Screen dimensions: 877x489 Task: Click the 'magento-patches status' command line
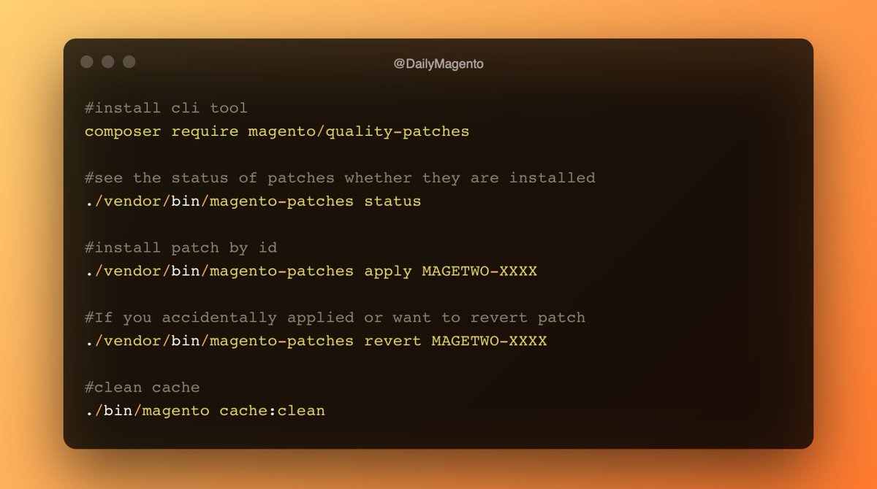(x=253, y=201)
